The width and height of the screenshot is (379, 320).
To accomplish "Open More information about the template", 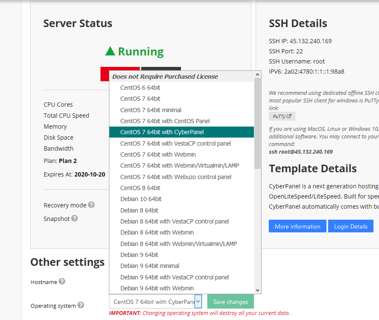I will pyautogui.click(x=297, y=226).
